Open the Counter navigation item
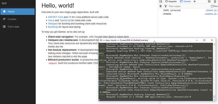This screenshot has height=104, width=218. (17, 19)
